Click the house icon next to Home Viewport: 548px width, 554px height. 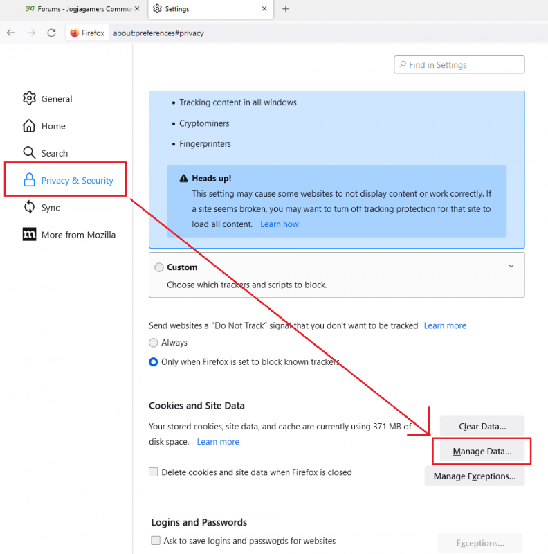point(29,125)
